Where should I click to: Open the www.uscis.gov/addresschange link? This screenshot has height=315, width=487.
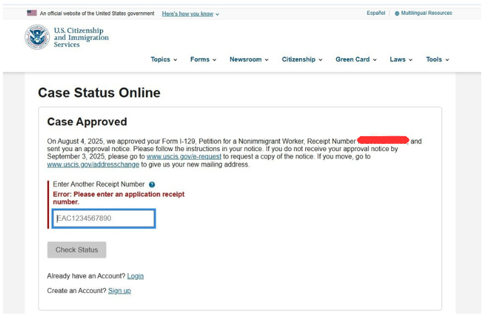click(93, 165)
